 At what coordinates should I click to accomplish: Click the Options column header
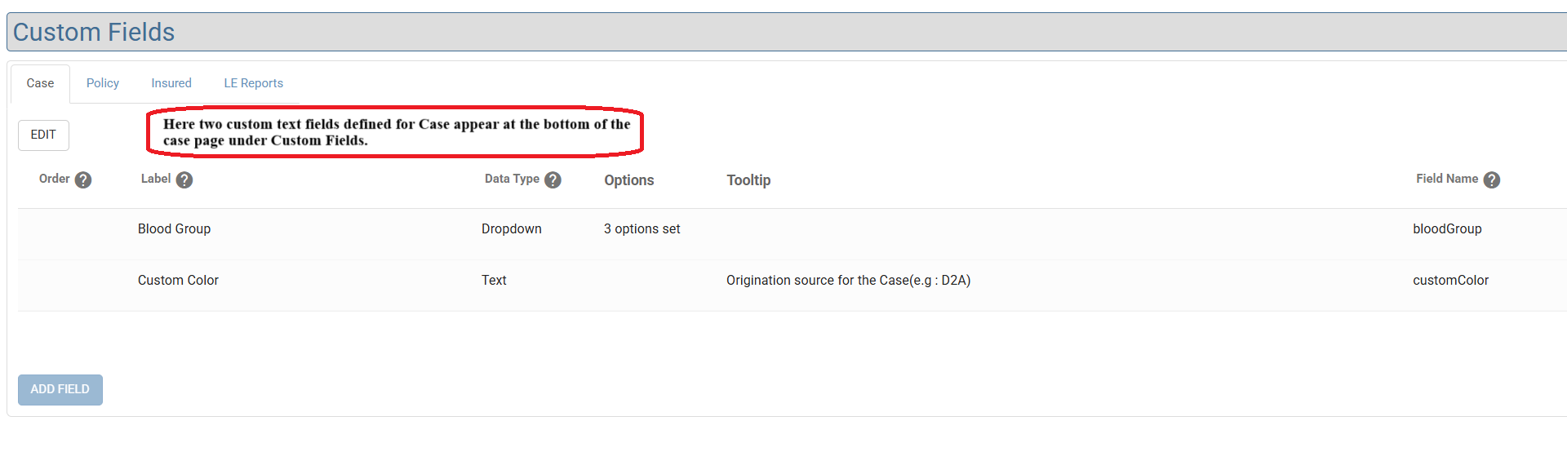(x=628, y=180)
